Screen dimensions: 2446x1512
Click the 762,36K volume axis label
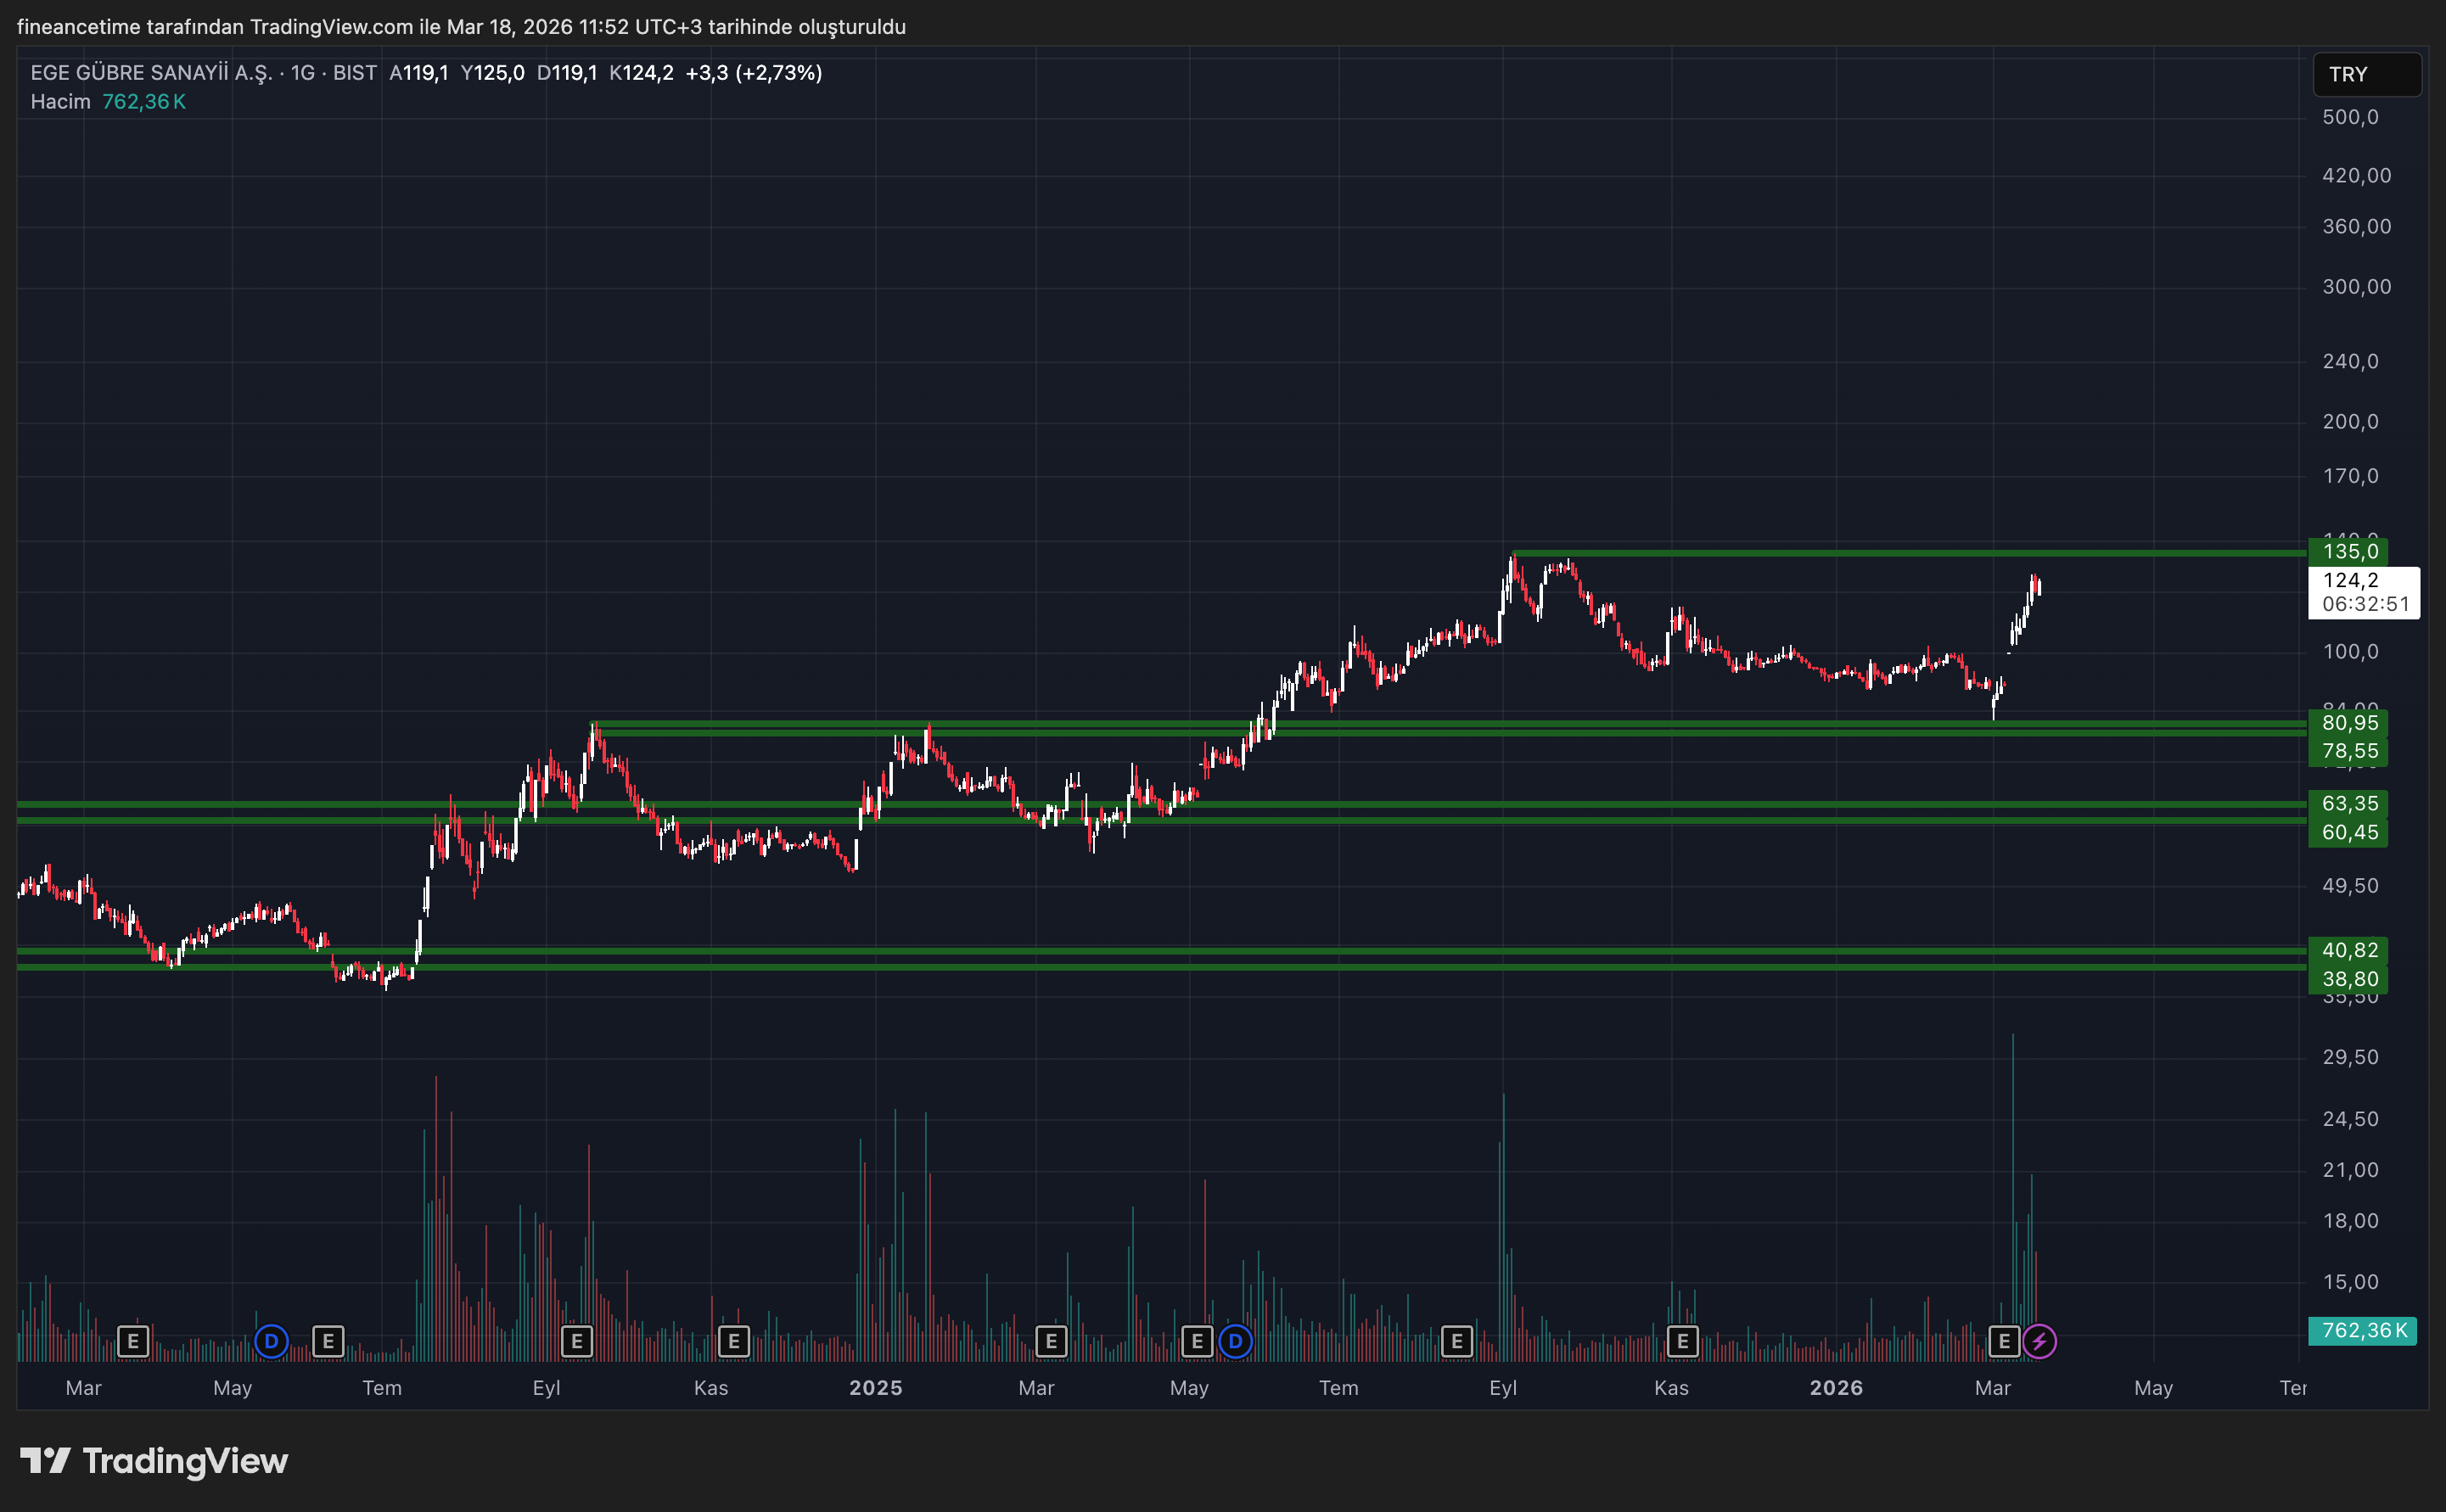point(2362,1331)
